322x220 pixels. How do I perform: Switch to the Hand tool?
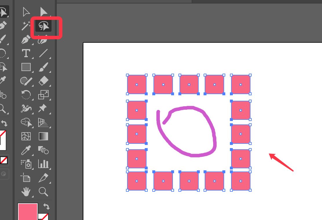tap(26, 191)
